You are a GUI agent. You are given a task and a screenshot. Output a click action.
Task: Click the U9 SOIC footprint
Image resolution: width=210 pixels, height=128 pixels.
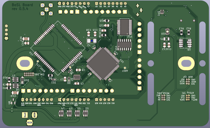click(x=185, y=43)
